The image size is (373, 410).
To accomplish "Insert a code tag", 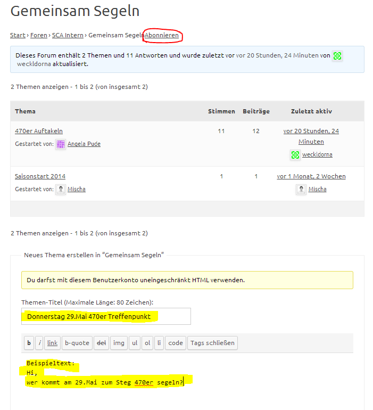I will (176, 343).
